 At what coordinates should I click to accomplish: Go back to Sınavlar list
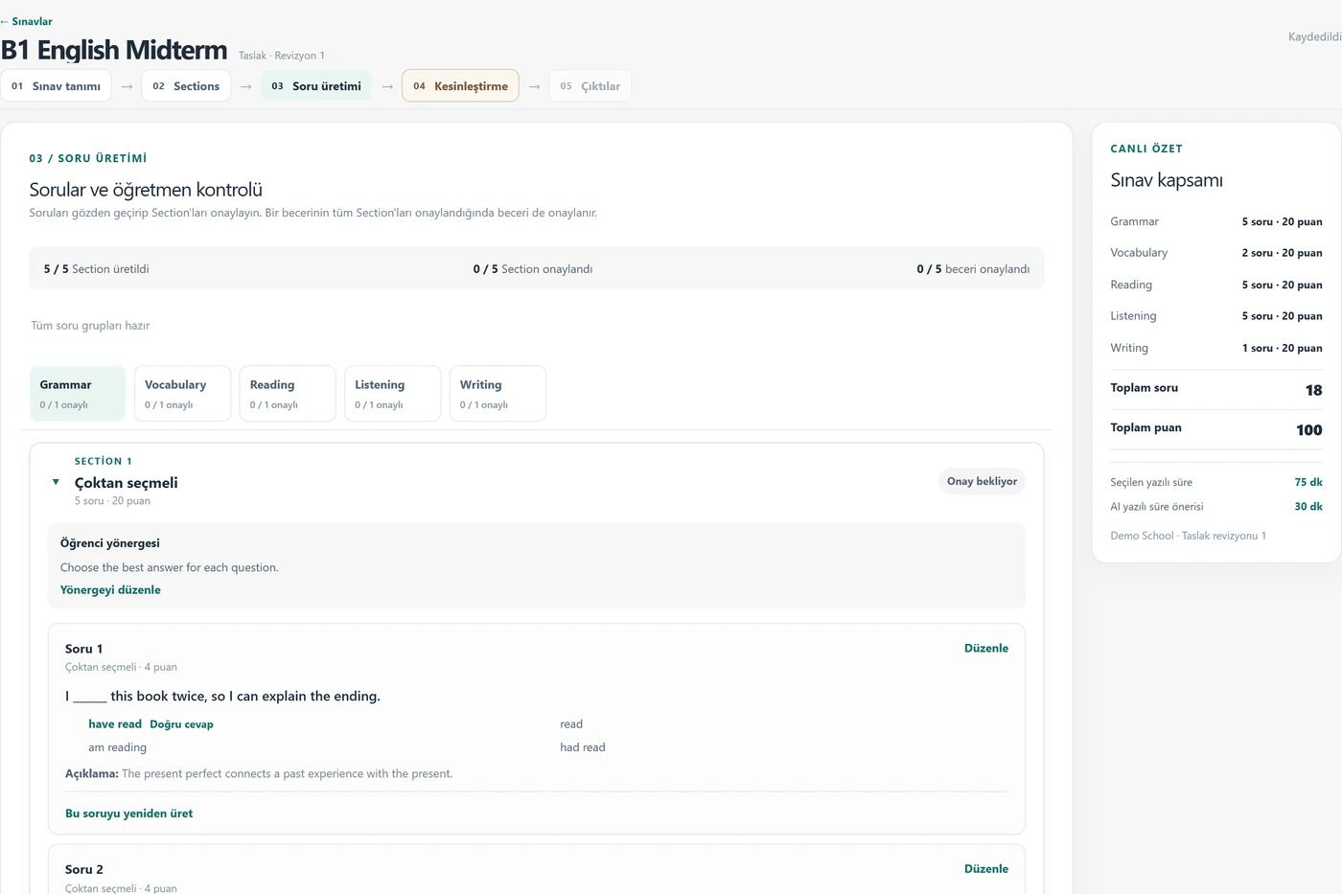click(27, 21)
